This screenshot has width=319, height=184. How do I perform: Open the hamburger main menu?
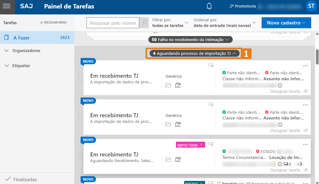coord(7,7)
